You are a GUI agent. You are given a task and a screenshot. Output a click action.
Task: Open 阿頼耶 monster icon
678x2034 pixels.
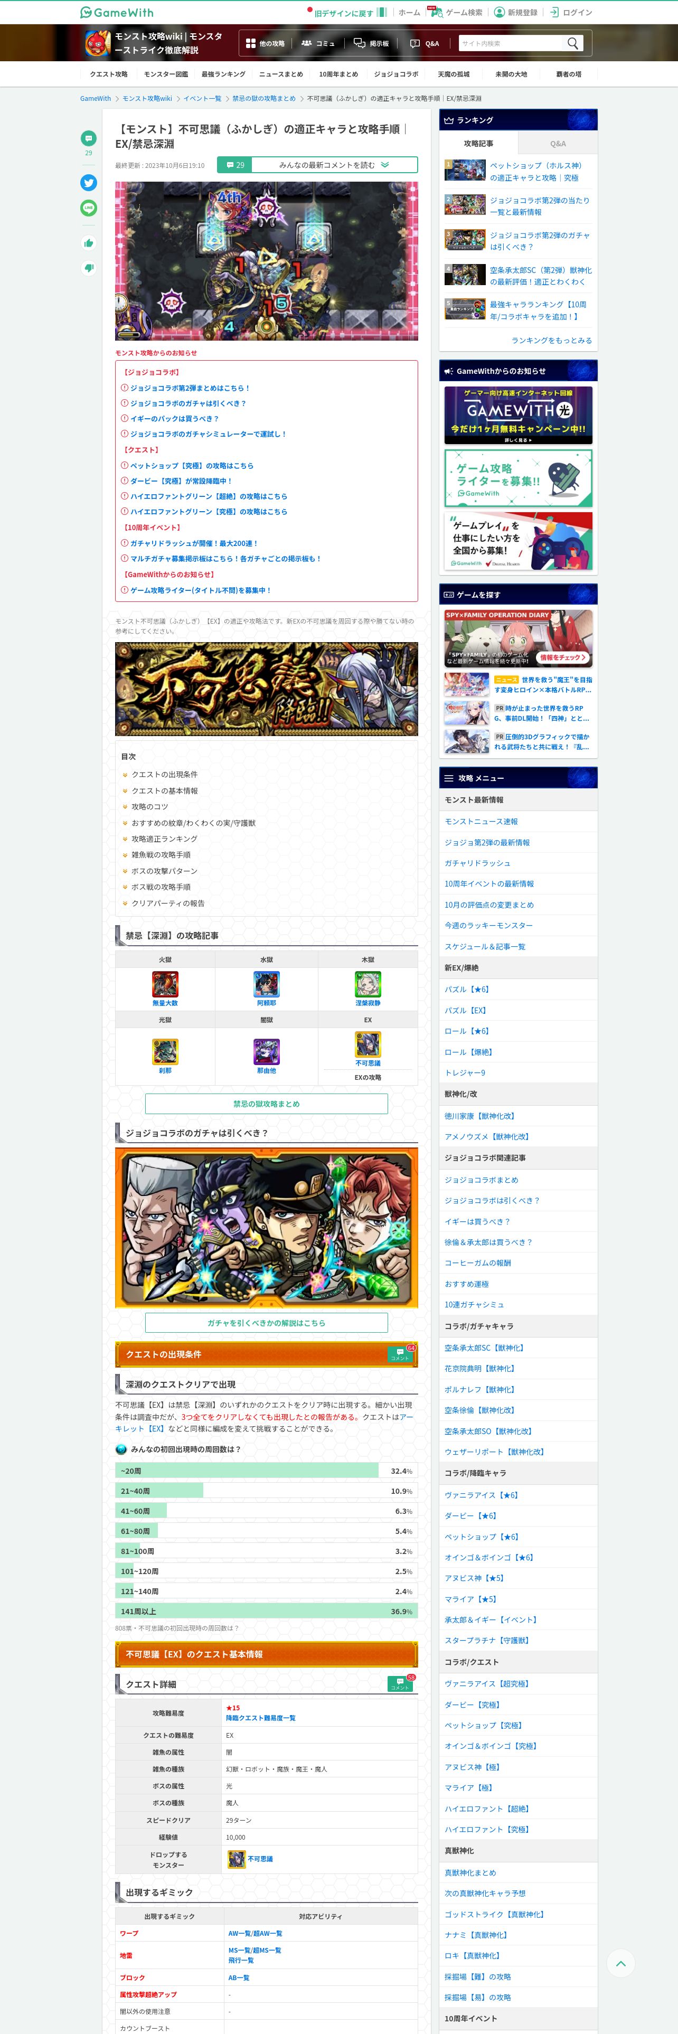tap(267, 984)
